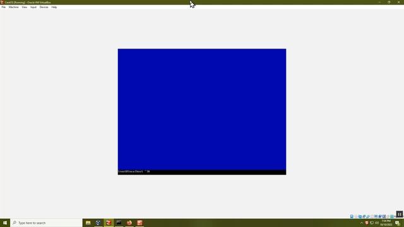Open the Help menu
Viewport: 404px width, 227px height.
[x=54, y=7]
